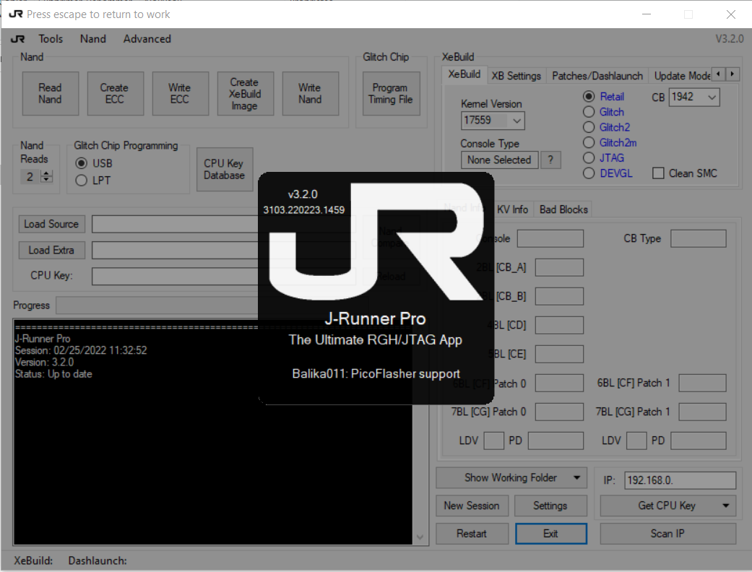Viewport: 752px width, 572px height.
Task: Open the Nand menu
Action: [93, 39]
